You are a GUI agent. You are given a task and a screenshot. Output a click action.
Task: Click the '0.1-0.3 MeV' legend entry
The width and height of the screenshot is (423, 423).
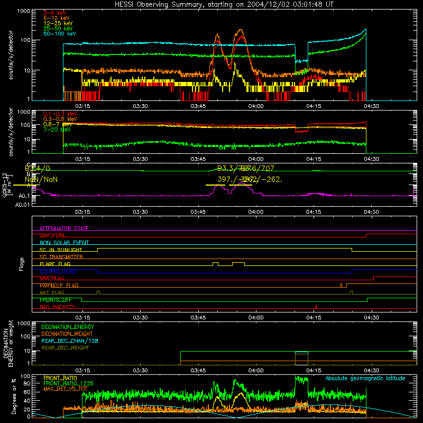click(60, 114)
